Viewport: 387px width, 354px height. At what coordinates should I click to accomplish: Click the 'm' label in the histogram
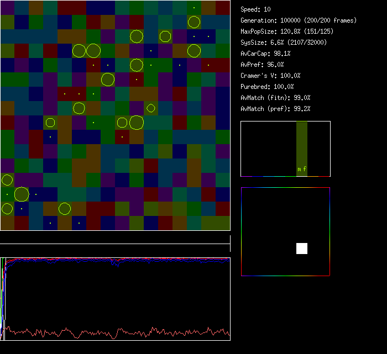[x=299, y=170]
